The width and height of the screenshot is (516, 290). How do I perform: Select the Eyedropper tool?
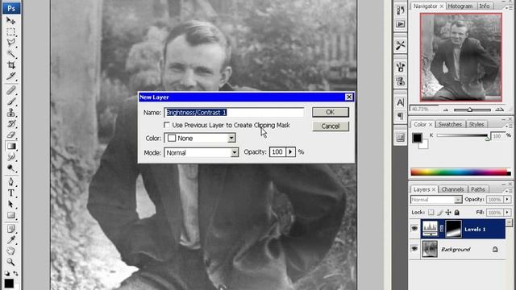10,240
